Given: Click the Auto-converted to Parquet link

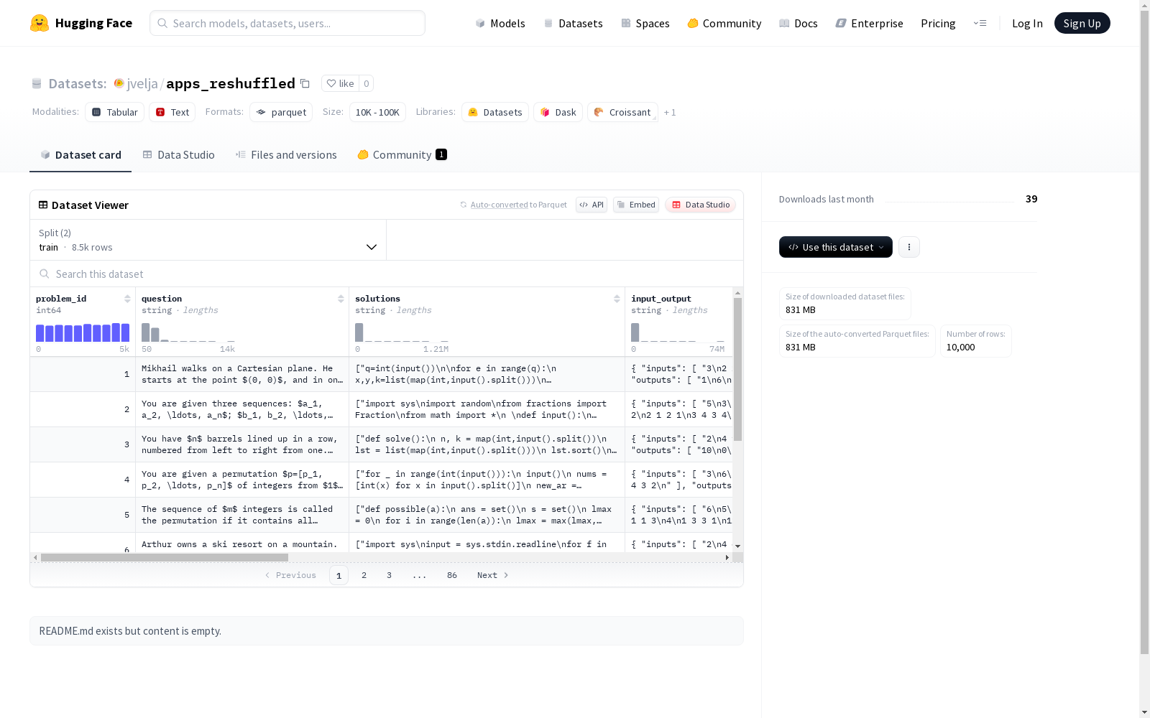Looking at the screenshot, I should (518, 205).
